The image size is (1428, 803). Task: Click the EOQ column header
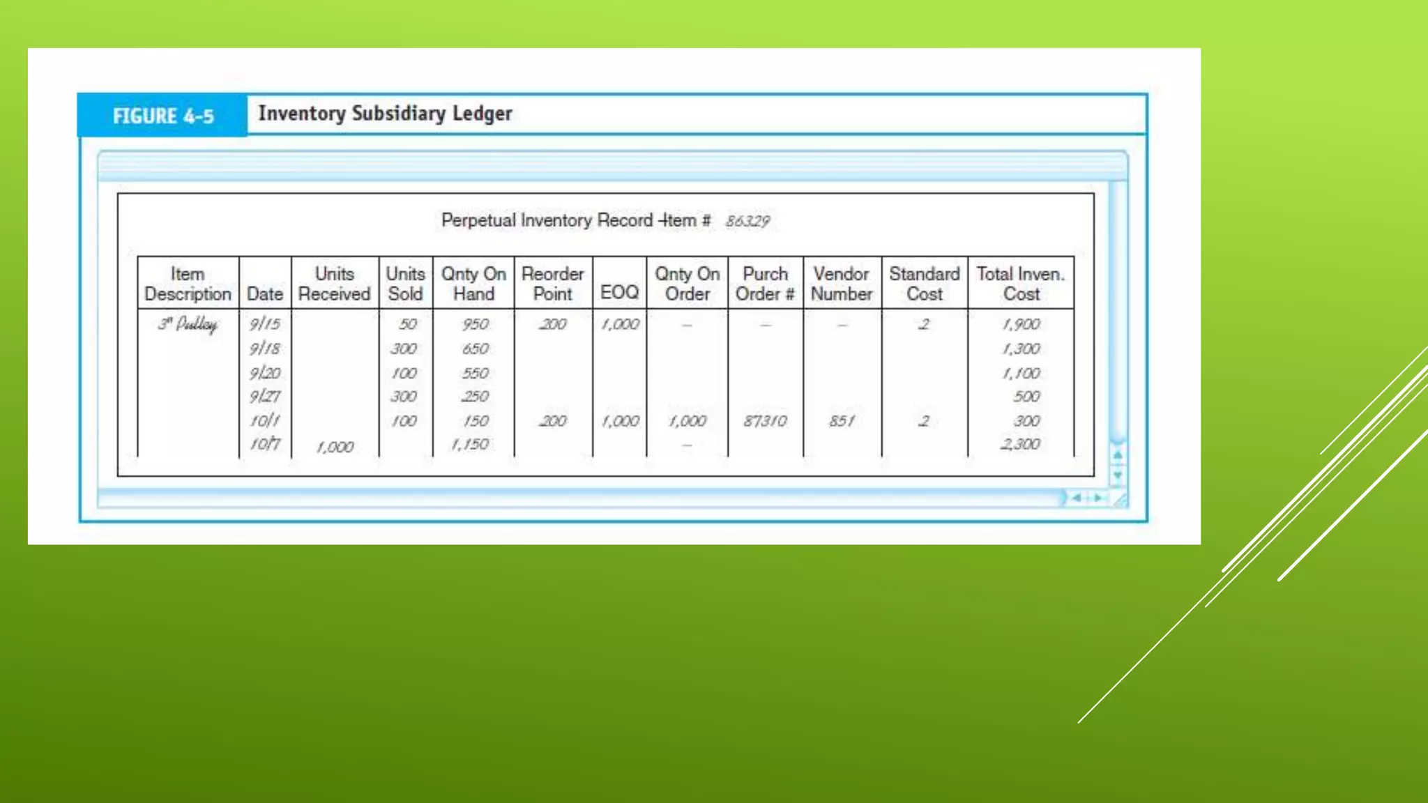[x=619, y=292]
